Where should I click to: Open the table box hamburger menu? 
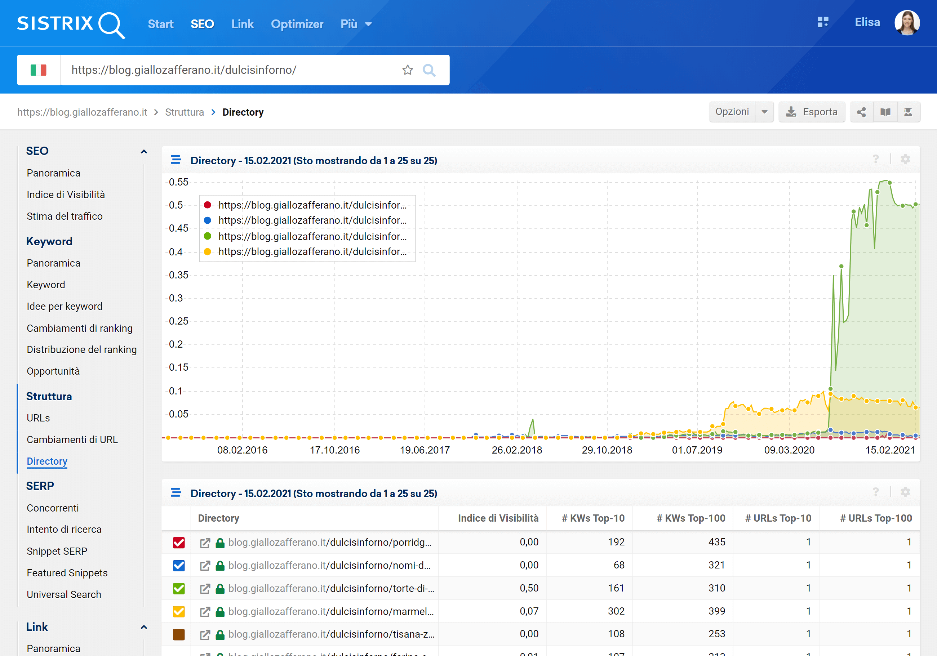coord(176,492)
